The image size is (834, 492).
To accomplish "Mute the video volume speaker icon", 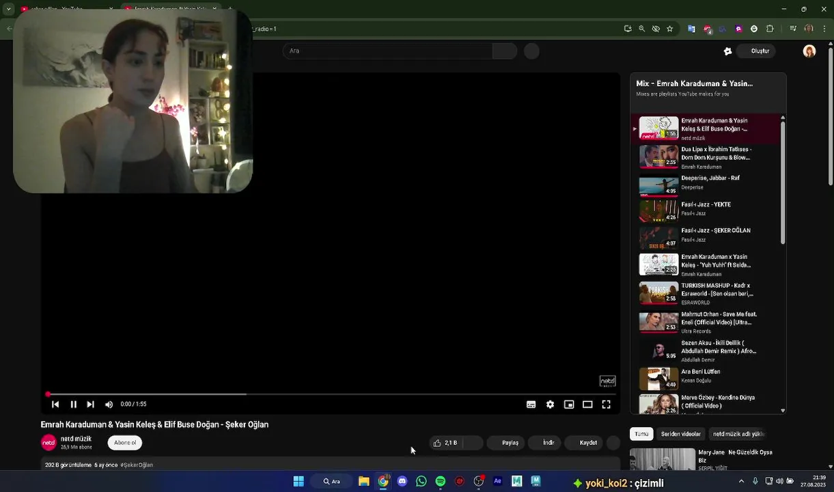I will point(109,405).
